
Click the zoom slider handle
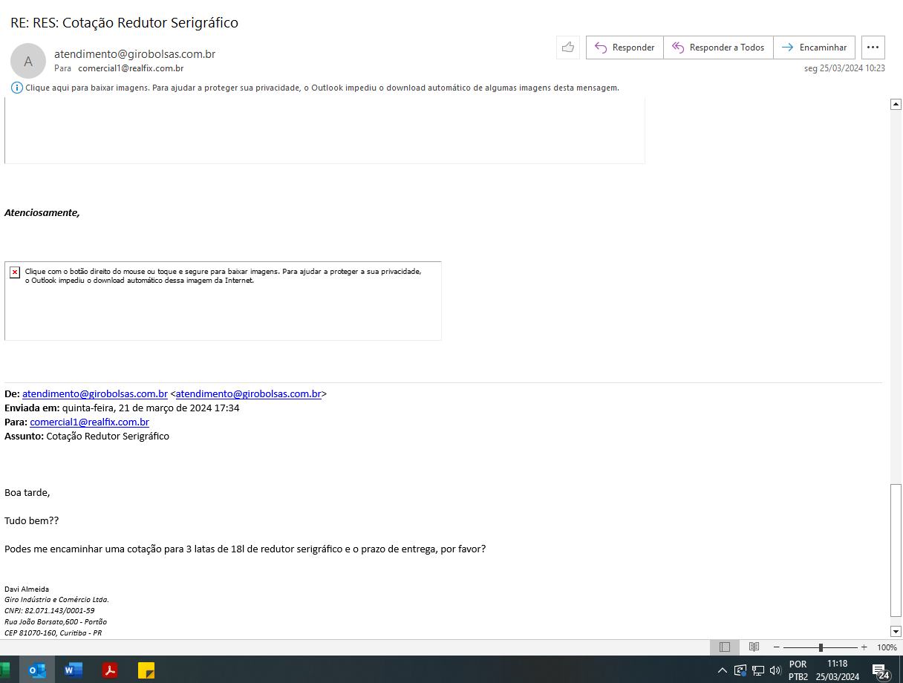coord(821,647)
